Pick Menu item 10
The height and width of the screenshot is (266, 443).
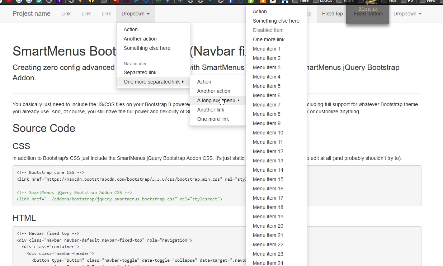click(268, 133)
